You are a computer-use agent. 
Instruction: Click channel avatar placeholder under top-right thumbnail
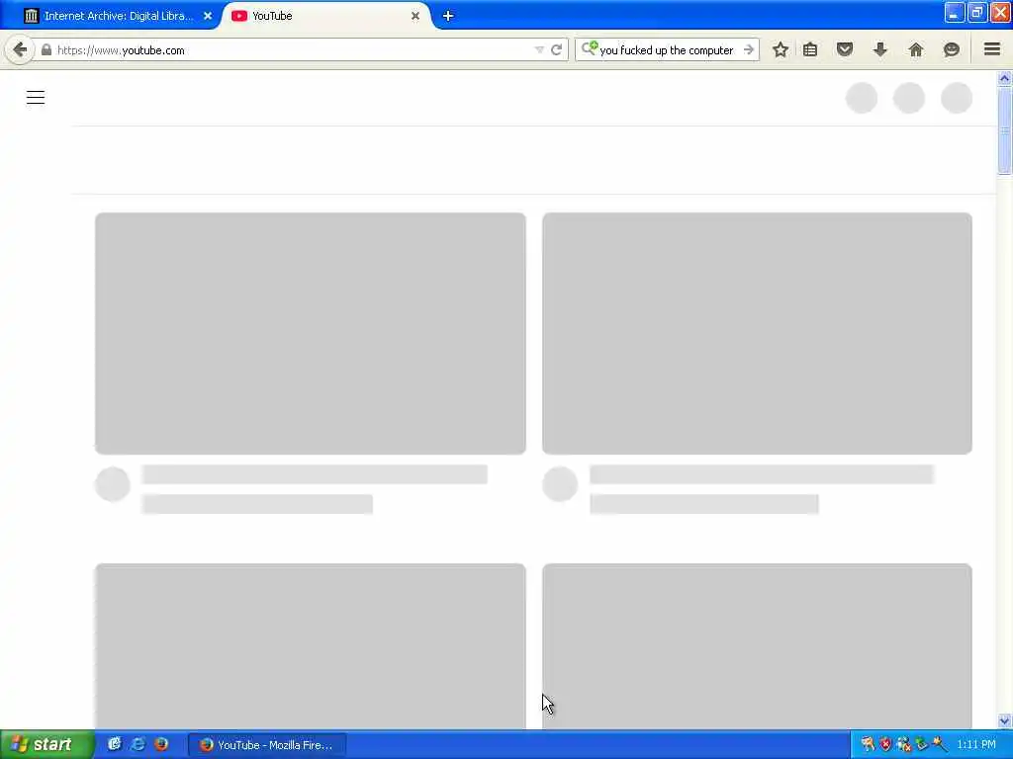click(560, 484)
